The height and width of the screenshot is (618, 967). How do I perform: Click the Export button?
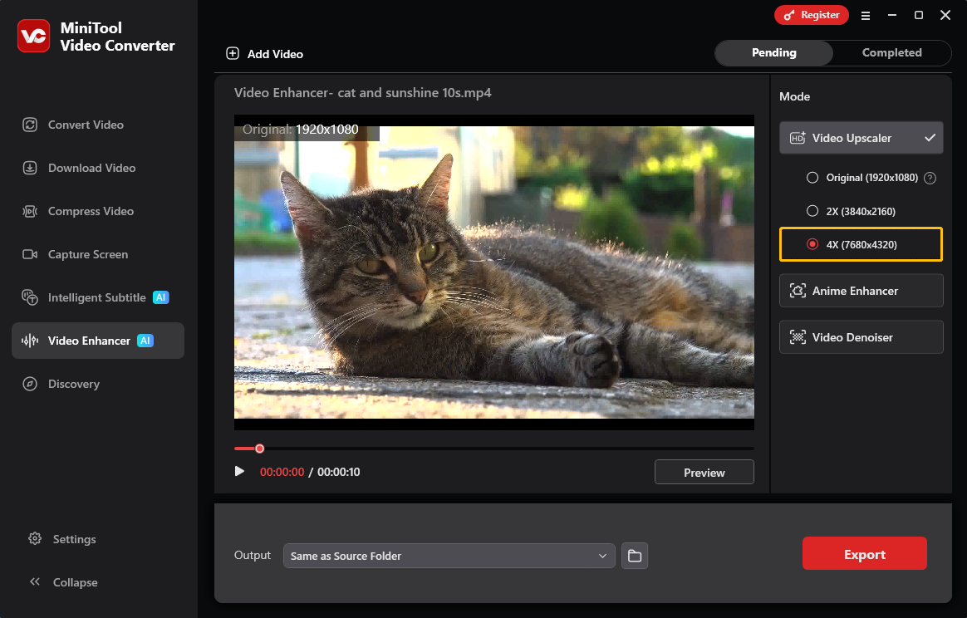point(864,553)
